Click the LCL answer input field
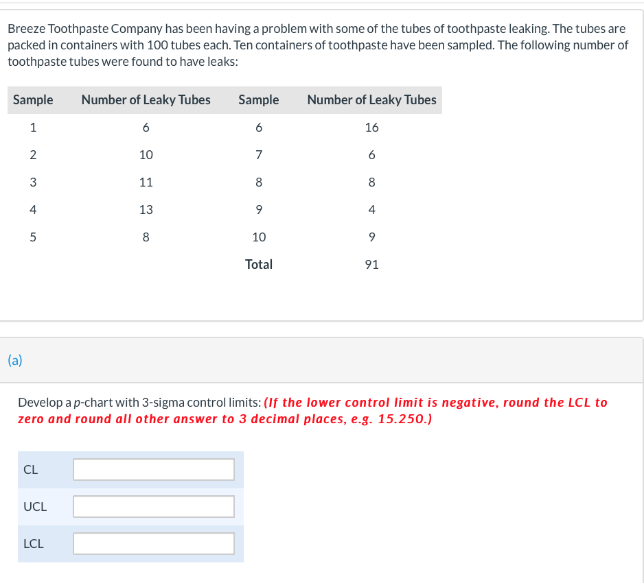 [x=154, y=543]
